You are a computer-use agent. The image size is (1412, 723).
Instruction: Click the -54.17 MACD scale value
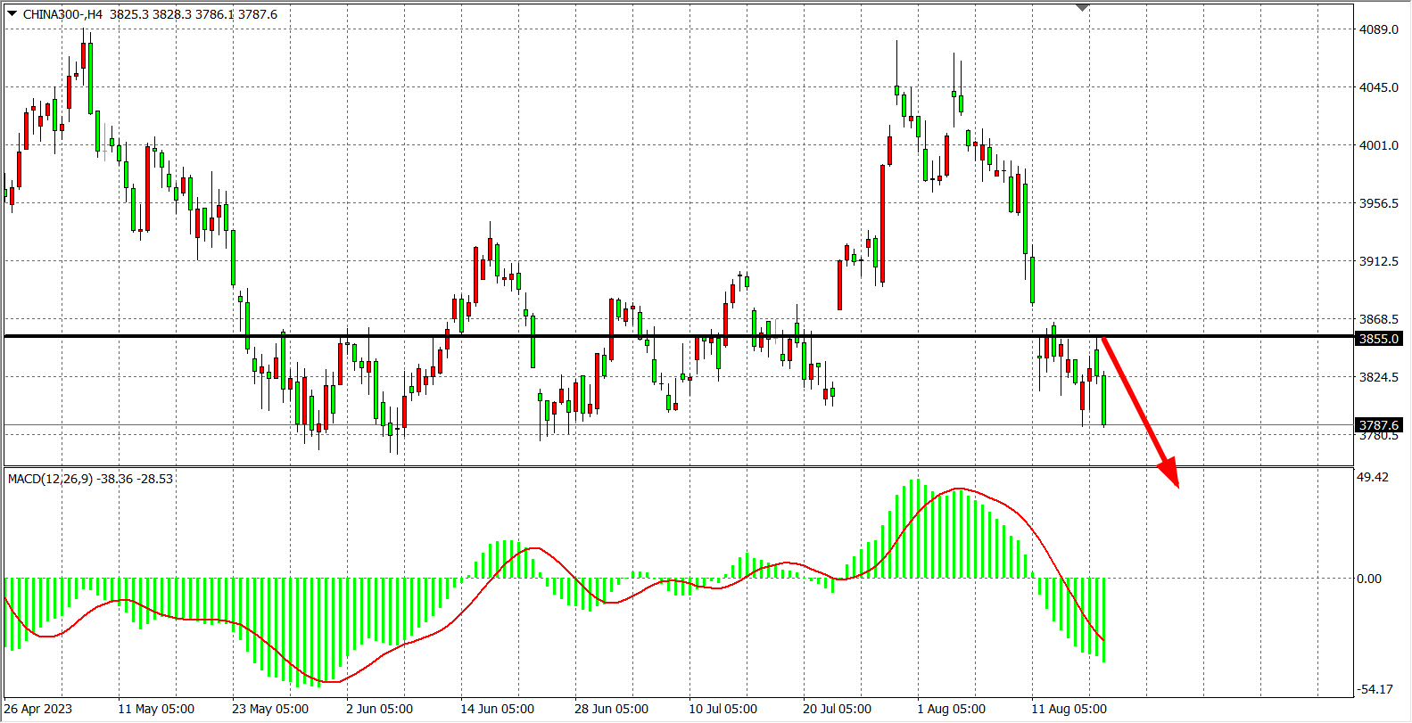point(1374,689)
